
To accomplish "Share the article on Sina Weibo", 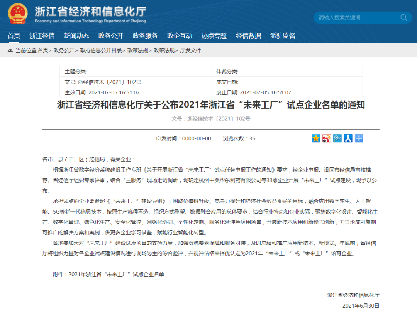I will tap(327, 138).
